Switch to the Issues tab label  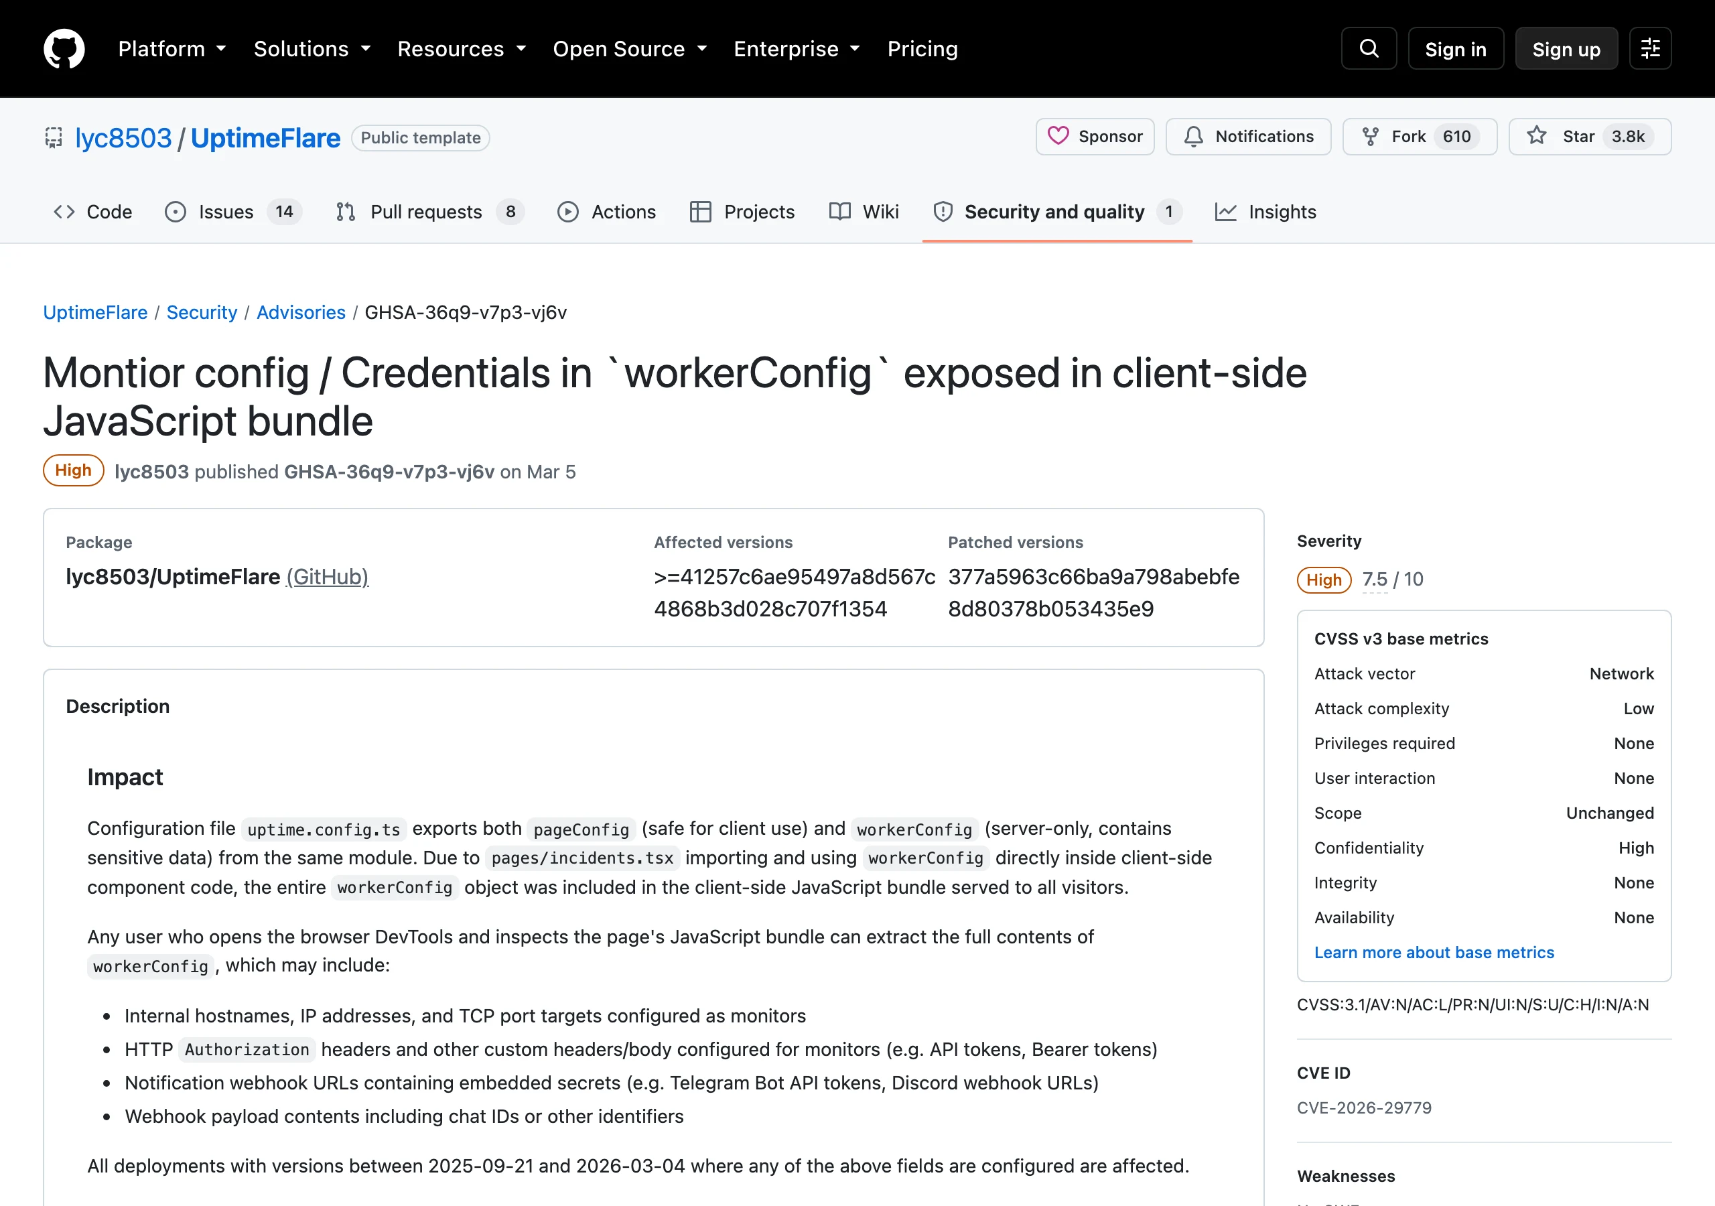click(x=226, y=212)
